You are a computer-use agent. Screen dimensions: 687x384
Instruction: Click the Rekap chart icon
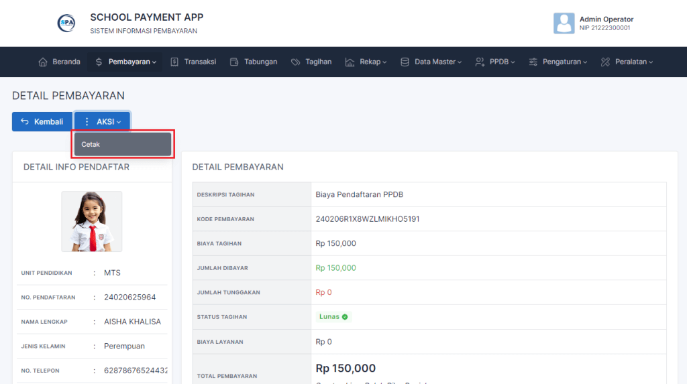click(350, 62)
